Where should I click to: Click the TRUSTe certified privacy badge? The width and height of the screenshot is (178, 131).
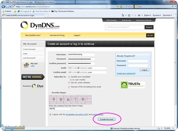[x=133, y=85]
